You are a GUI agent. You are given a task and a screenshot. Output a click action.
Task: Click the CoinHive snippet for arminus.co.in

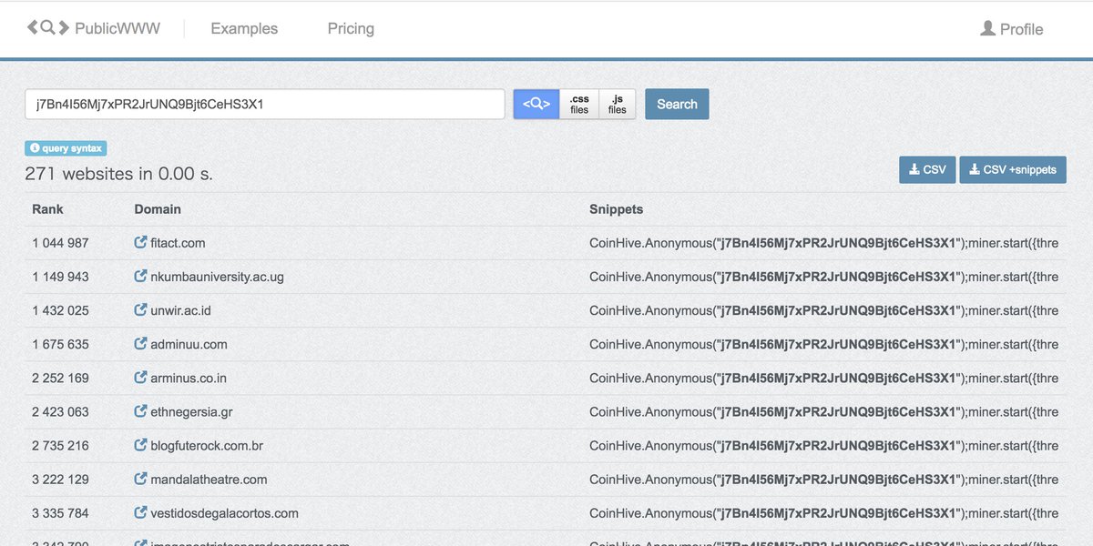824,378
